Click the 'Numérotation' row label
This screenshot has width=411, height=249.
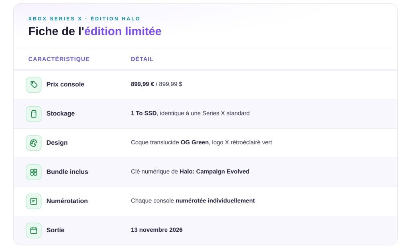(67, 201)
